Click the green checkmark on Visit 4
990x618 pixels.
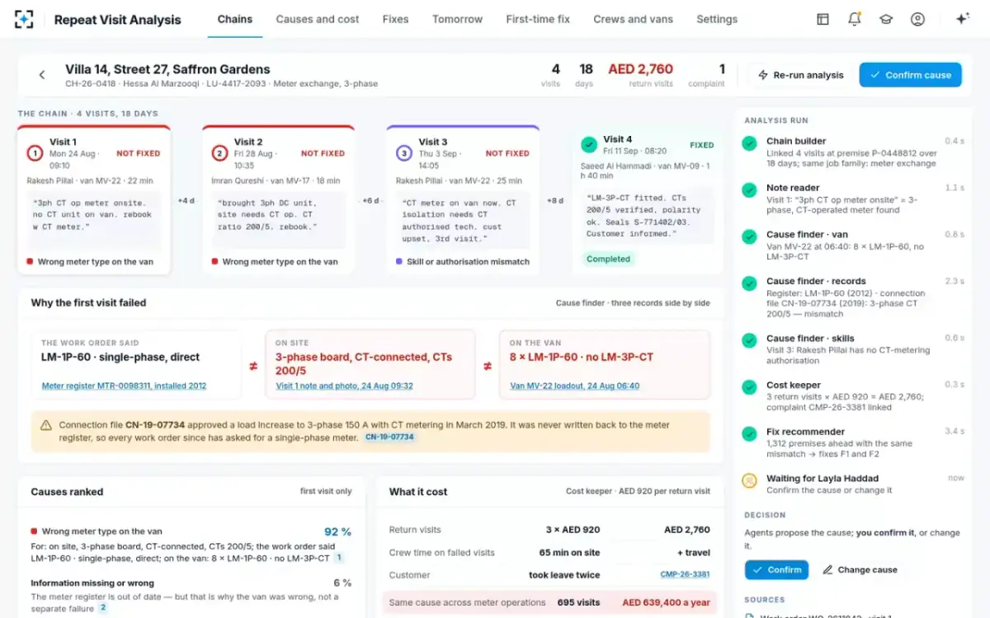click(x=588, y=144)
